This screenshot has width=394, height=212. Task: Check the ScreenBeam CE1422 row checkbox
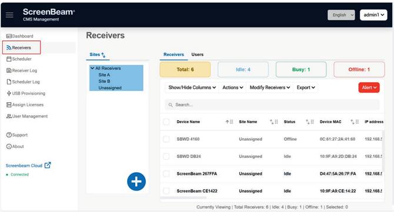tap(166, 191)
